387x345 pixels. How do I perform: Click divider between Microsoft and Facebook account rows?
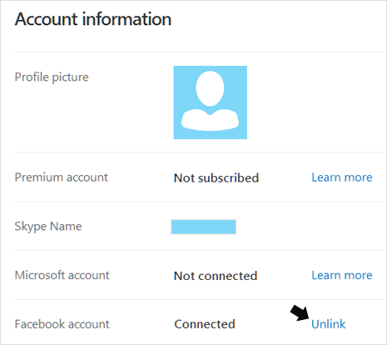201,299
